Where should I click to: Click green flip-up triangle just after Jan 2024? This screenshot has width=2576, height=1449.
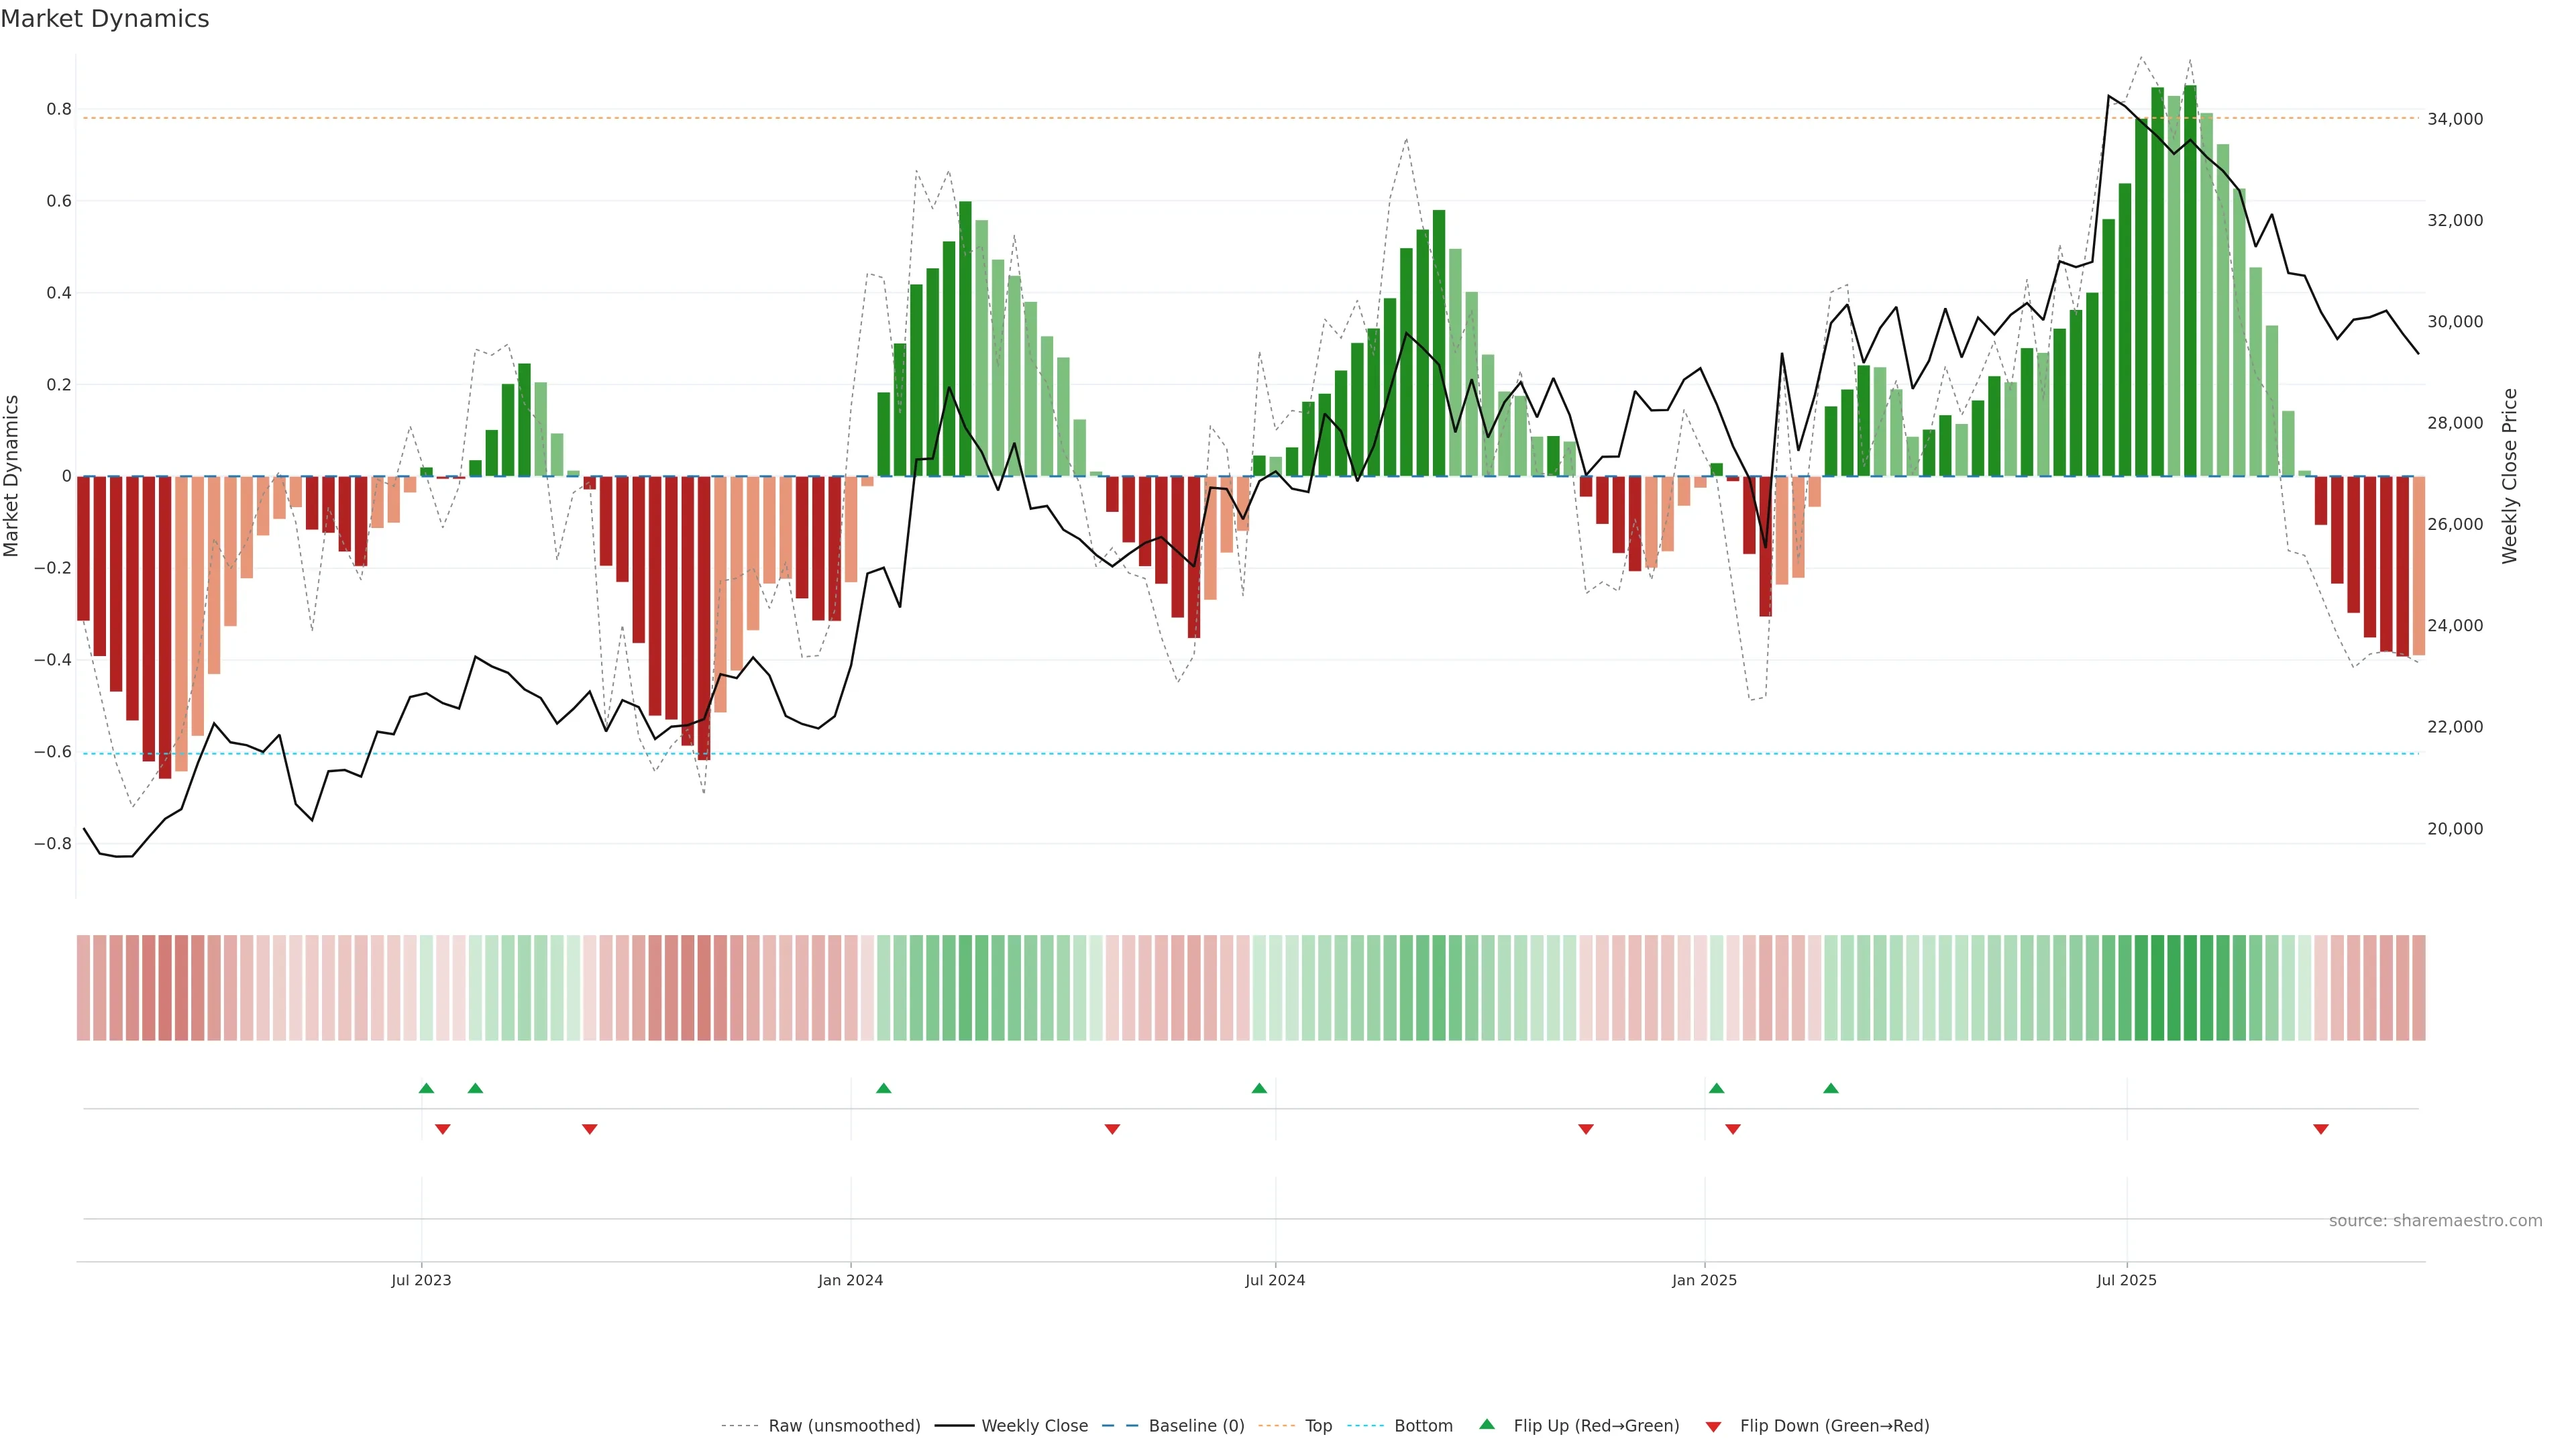coord(883,1088)
